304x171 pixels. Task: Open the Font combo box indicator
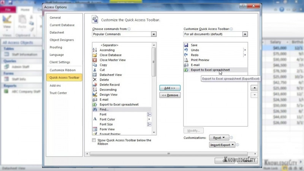pyautogui.click(x=149, y=114)
